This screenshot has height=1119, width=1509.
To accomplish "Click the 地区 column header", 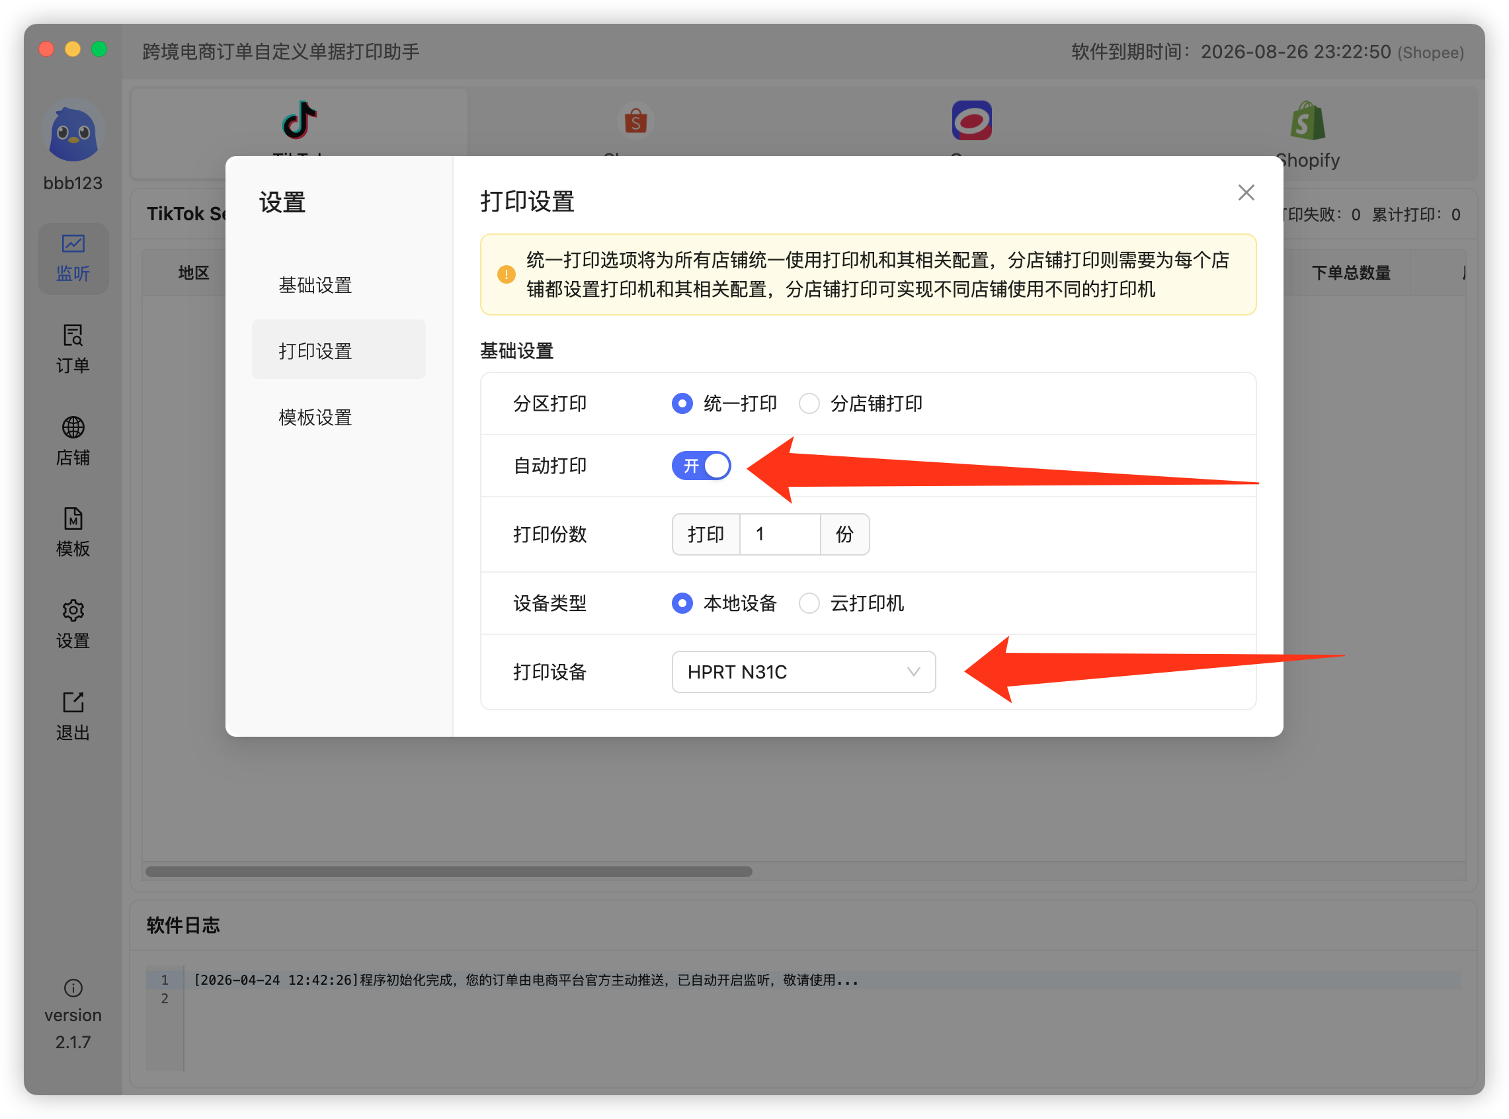I will coord(194,273).
